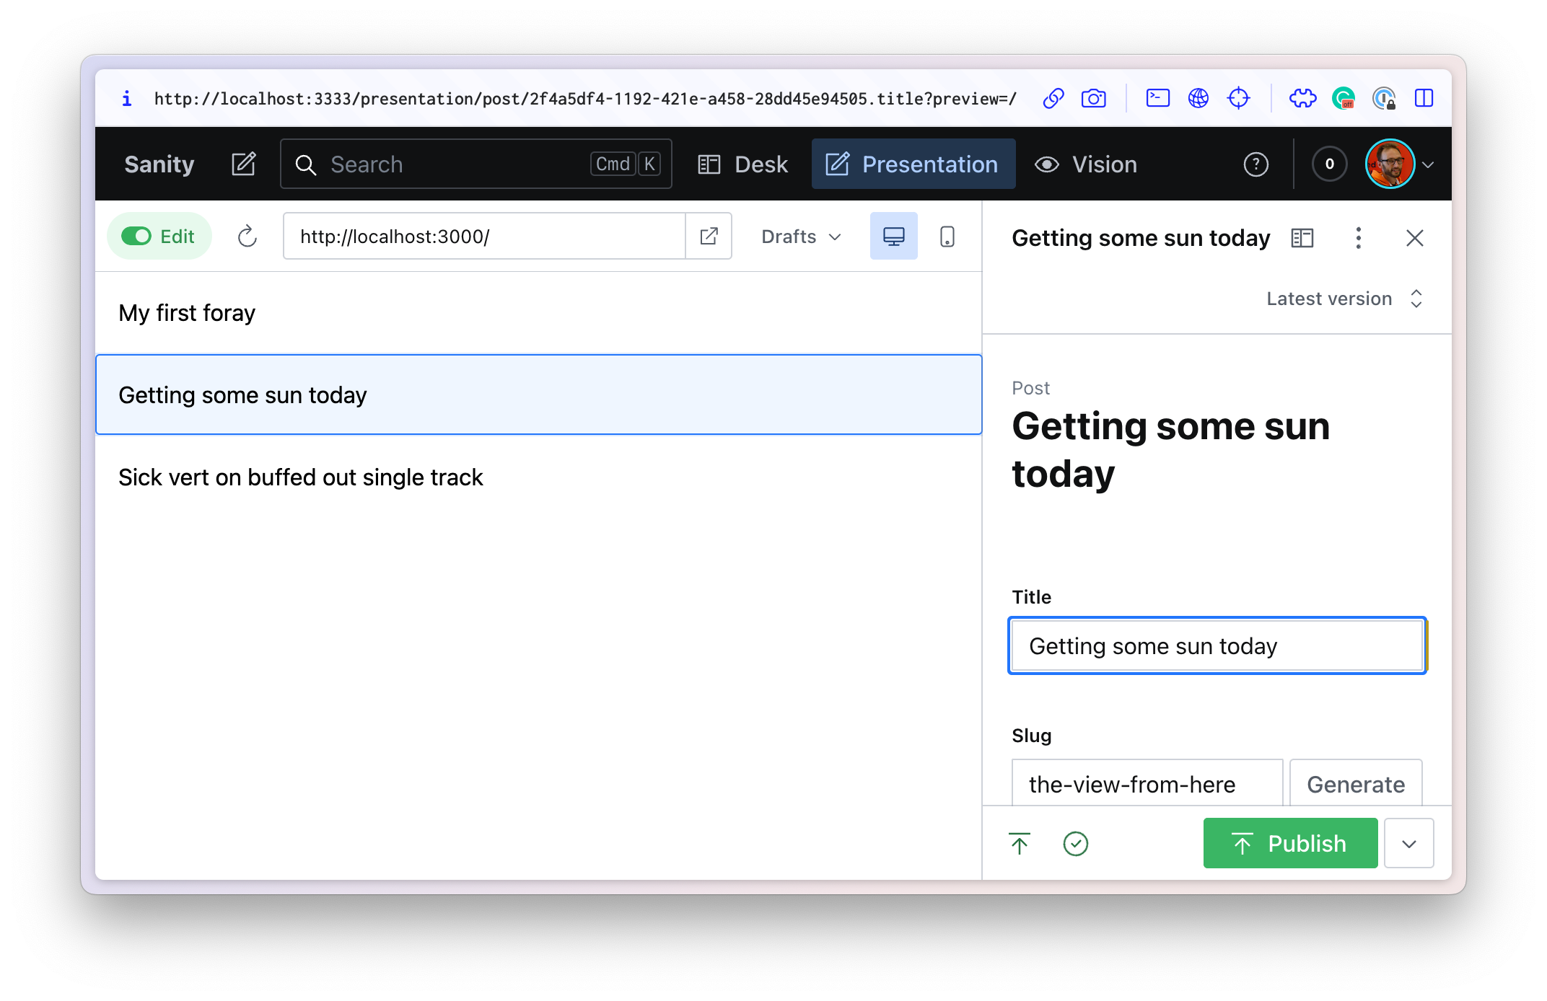Viewport: 1547px width, 1001px height.
Task: Switch to mobile viewport icon
Action: 947,237
